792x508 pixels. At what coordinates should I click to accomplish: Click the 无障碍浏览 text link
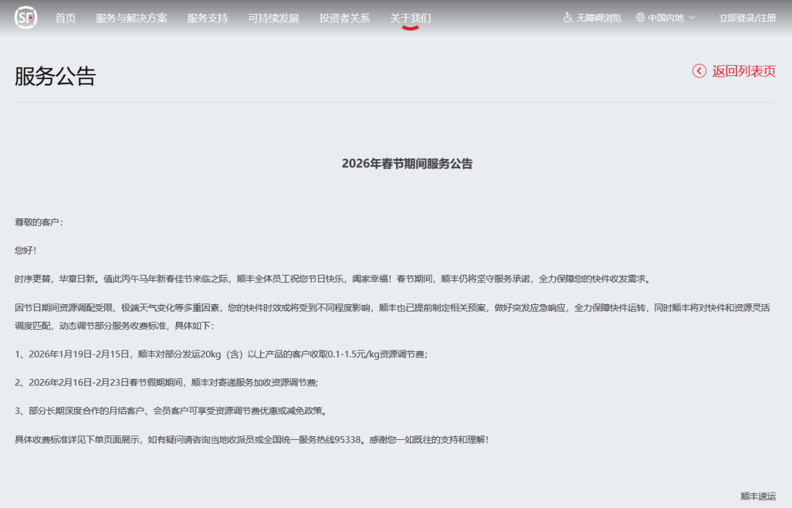tap(599, 18)
